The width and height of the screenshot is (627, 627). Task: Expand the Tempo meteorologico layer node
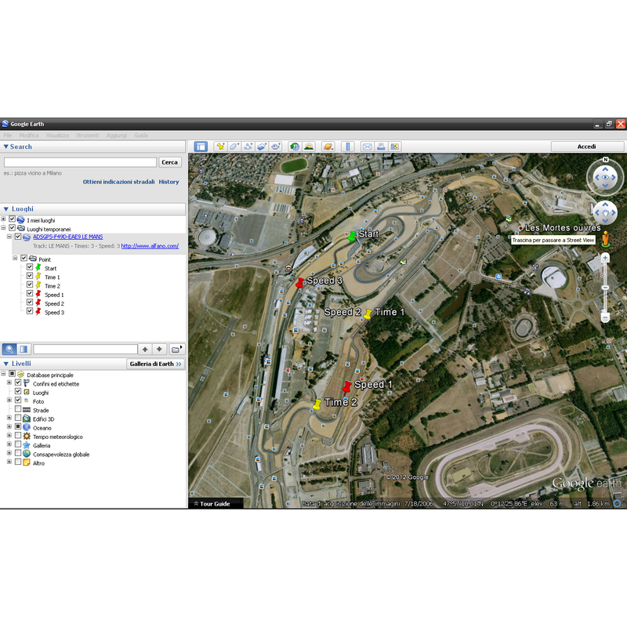tap(9, 435)
